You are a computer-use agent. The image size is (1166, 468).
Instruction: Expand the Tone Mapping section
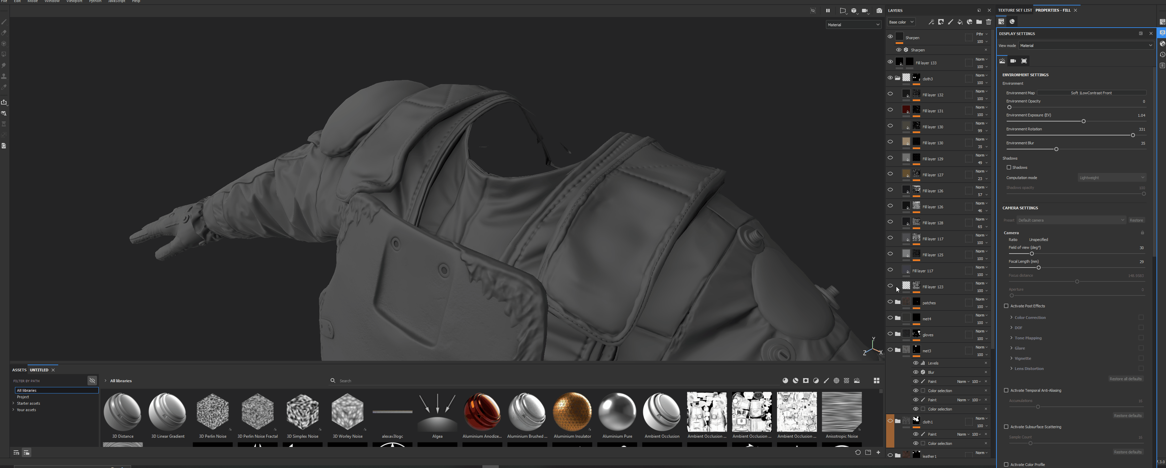(x=1011, y=338)
